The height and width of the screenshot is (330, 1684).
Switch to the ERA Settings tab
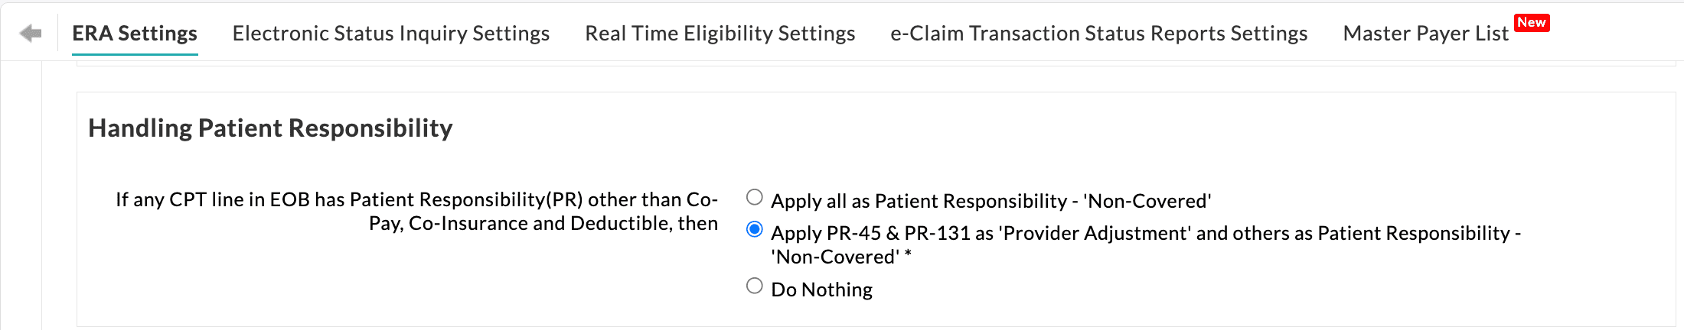point(135,34)
